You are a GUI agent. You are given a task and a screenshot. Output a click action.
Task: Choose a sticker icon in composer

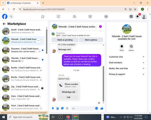point(63,108)
